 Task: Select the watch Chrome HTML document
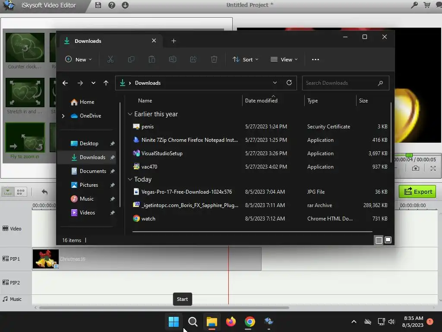click(260, 218)
